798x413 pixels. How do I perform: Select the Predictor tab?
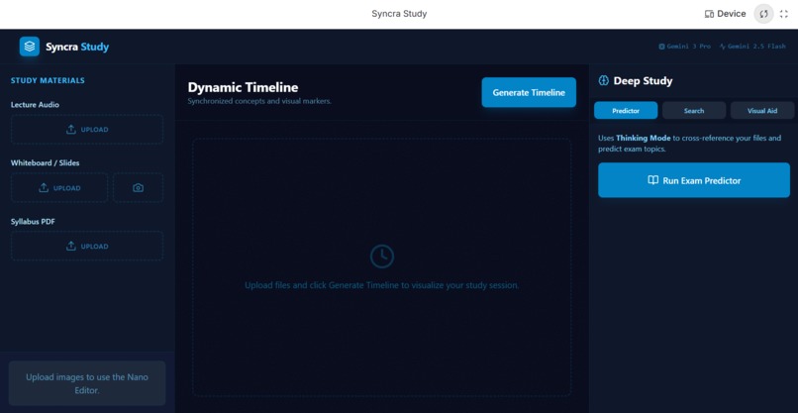click(x=626, y=111)
